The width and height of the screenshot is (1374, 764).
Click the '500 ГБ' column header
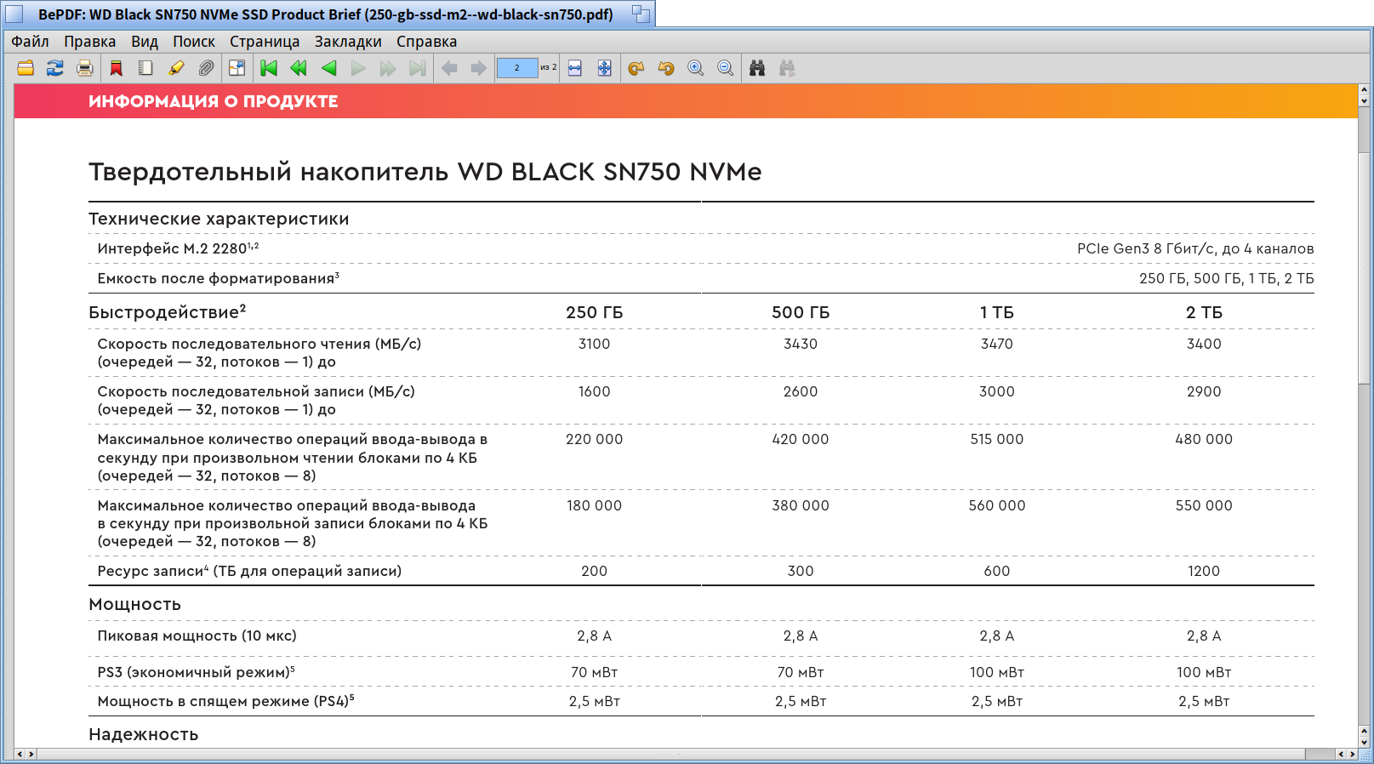click(801, 312)
